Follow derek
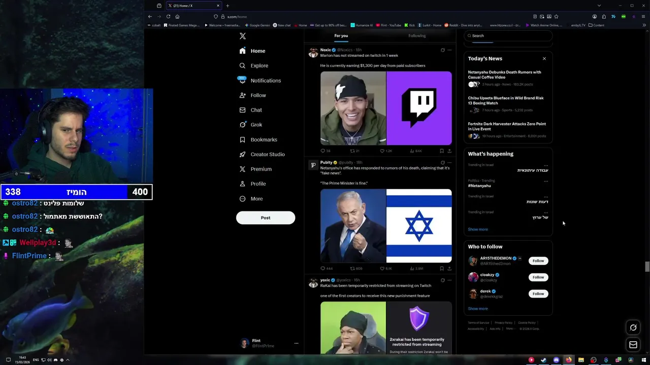 tap(538, 294)
